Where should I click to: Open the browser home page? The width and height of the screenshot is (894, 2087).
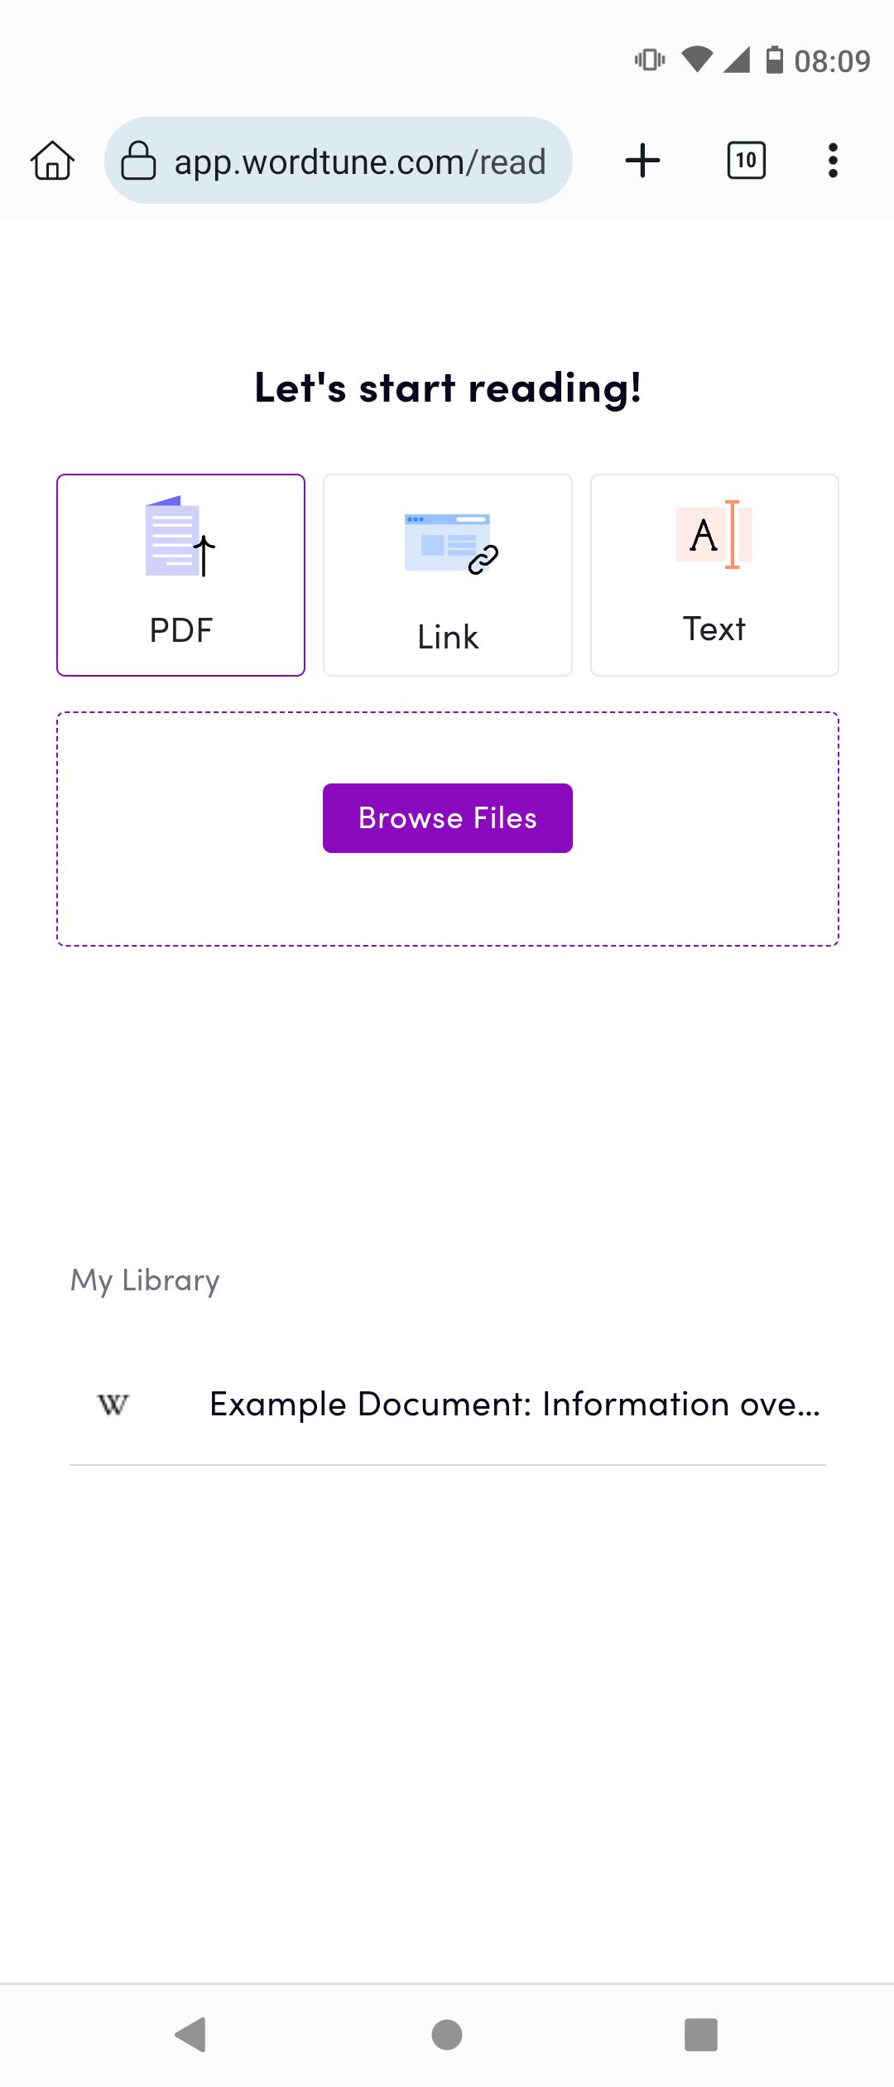click(x=51, y=161)
